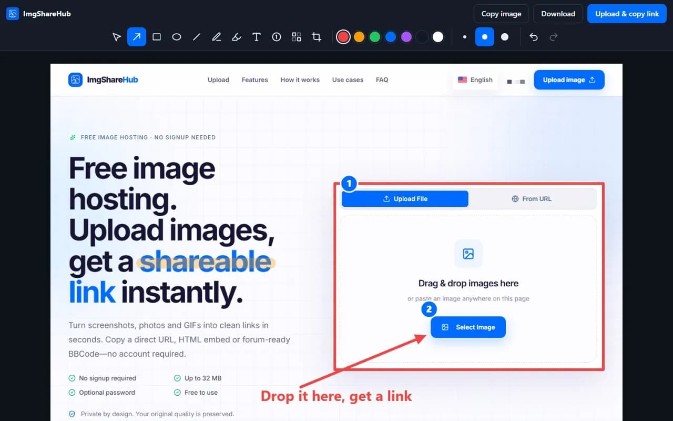Click the Upload image button in screenshot
Screen dimensions: 673x421
click(x=569, y=80)
